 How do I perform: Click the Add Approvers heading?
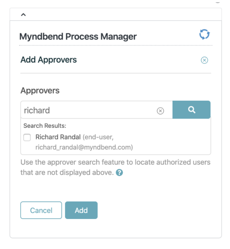point(49,60)
